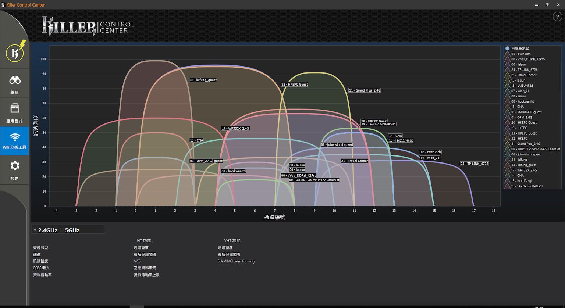
Task: Select legend entry 05 - Ever Rich
Action: click(x=520, y=54)
